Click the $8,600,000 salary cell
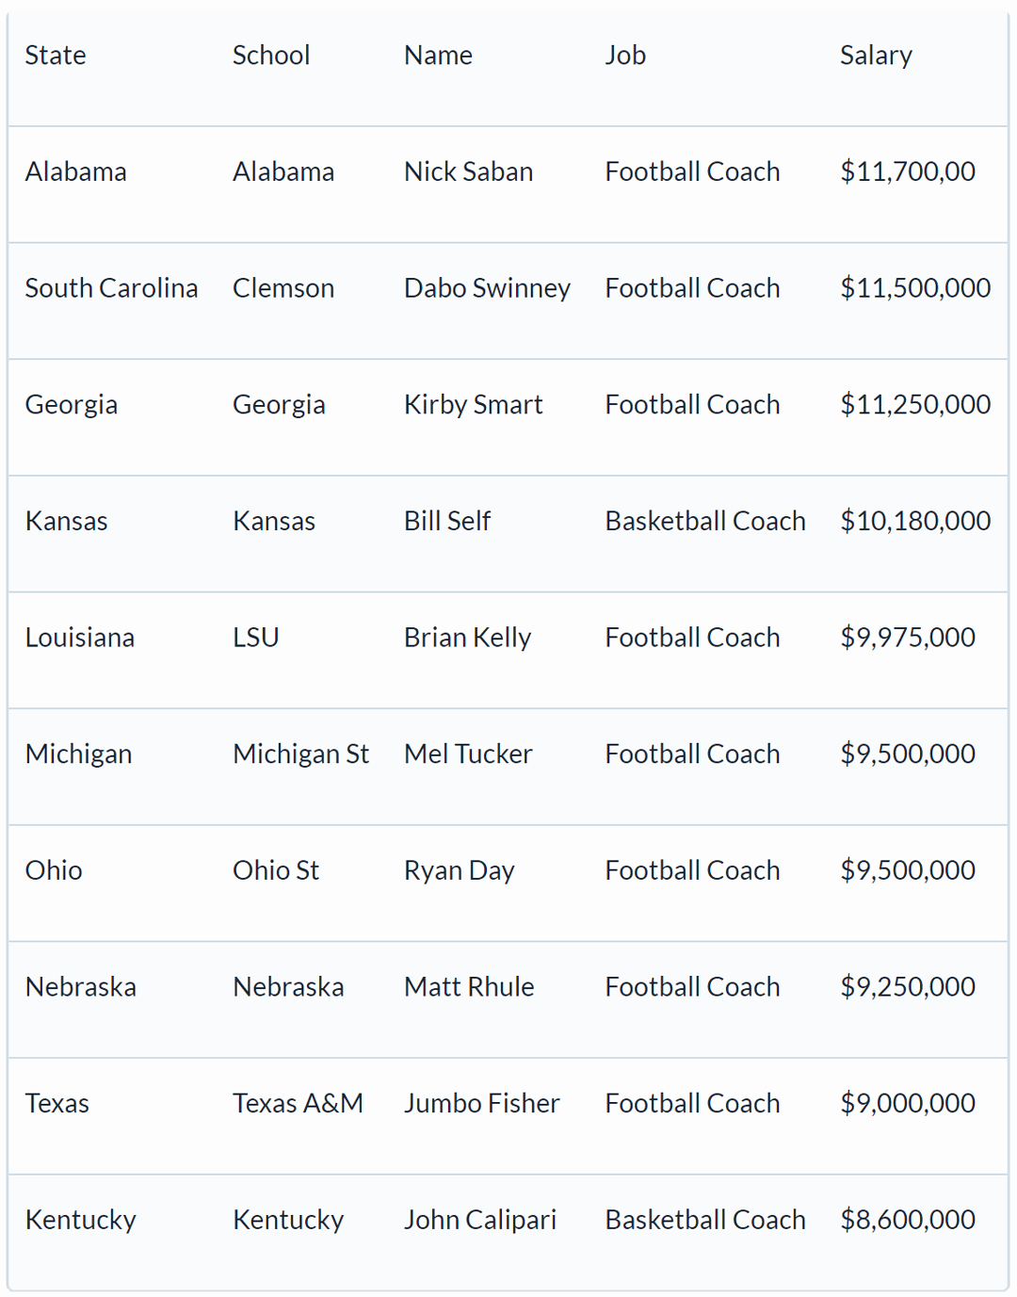The height and width of the screenshot is (1297, 1017). click(x=907, y=1220)
